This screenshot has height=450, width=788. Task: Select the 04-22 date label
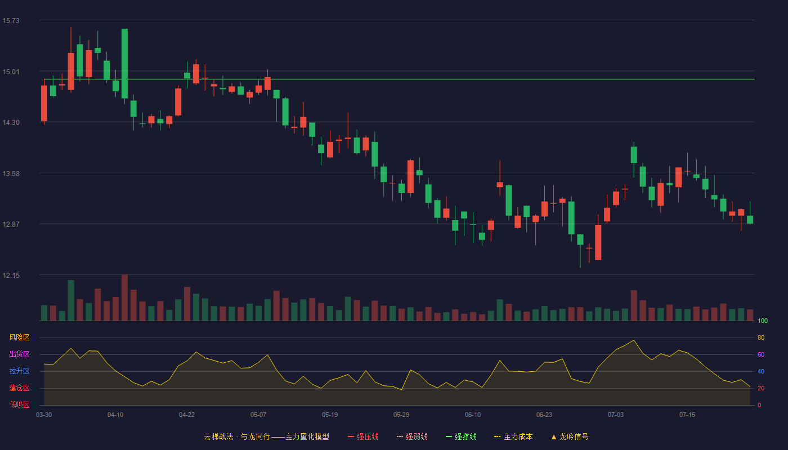187,415
